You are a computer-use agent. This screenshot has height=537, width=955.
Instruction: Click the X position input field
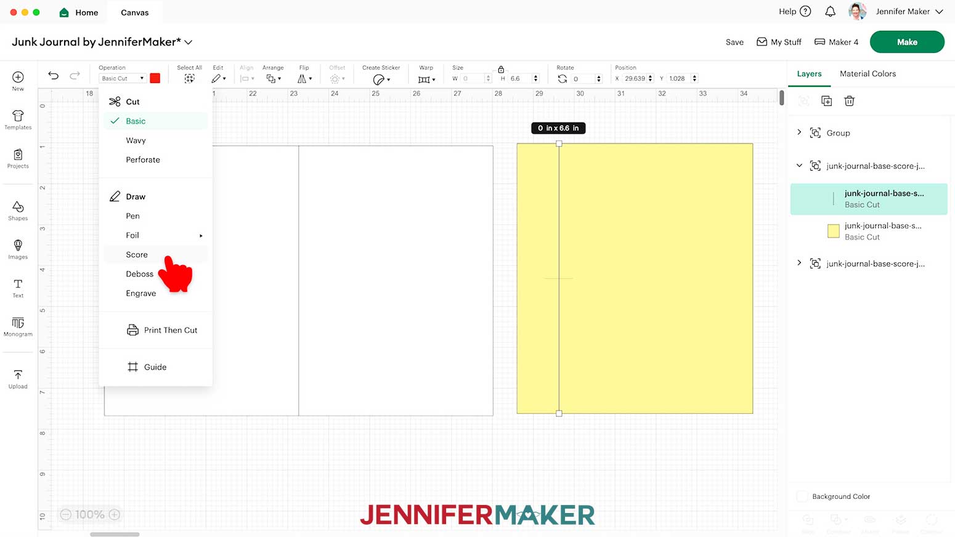(635, 78)
